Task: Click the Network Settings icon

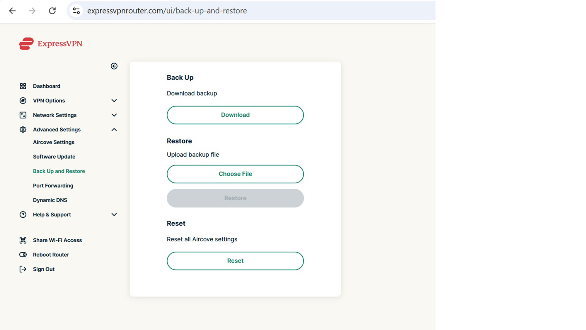Action: point(23,115)
